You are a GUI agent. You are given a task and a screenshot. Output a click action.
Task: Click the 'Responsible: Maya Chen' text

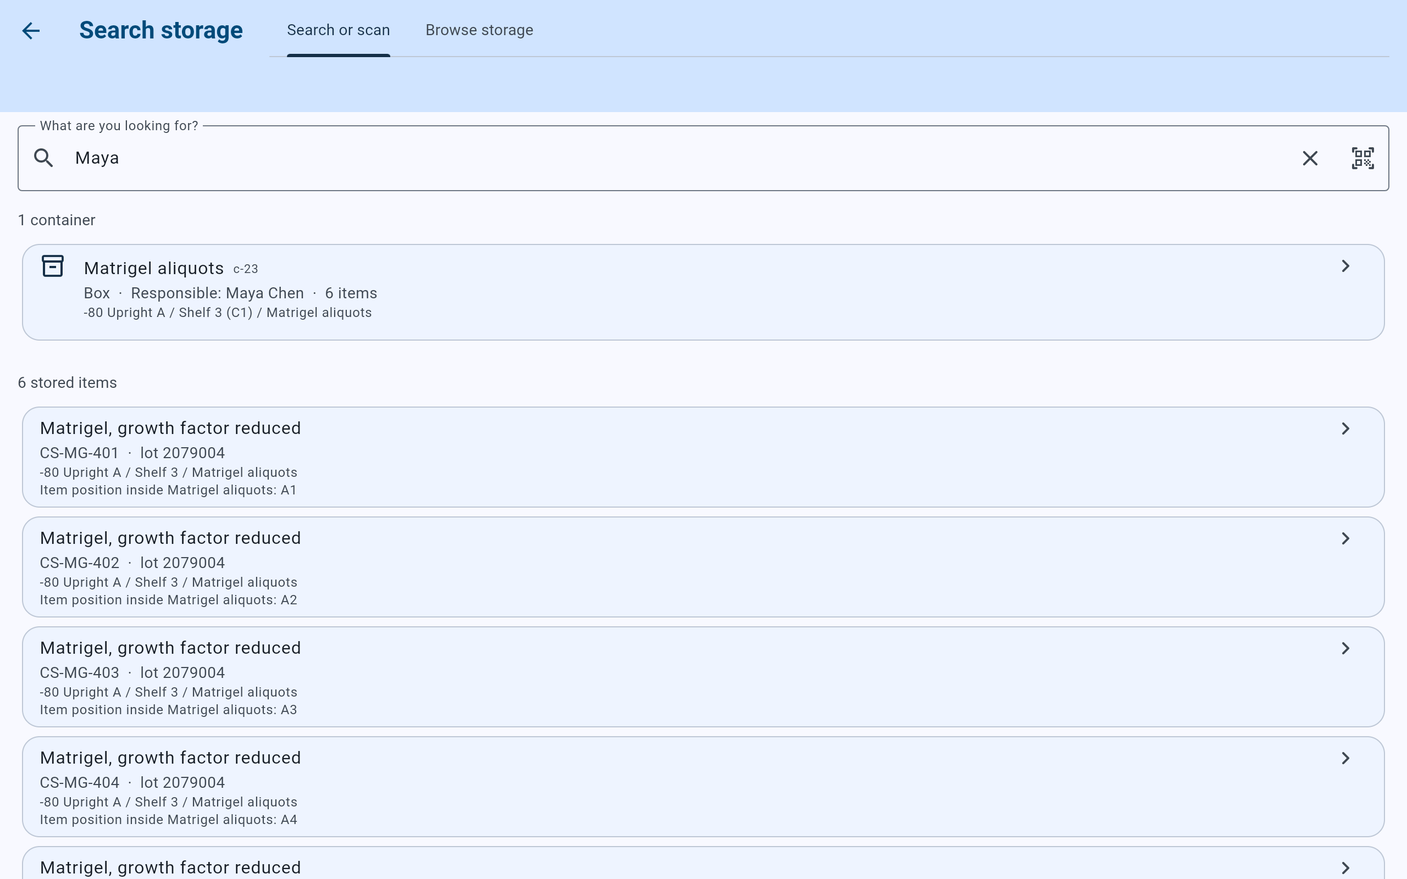click(x=218, y=293)
